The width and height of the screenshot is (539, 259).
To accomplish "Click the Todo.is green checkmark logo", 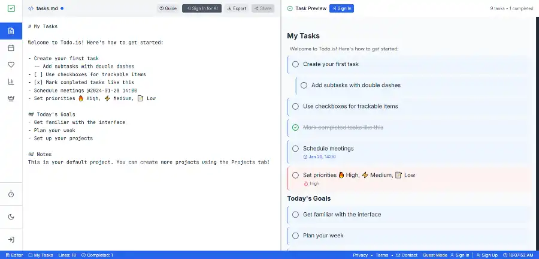I will pyautogui.click(x=11, y=8).
